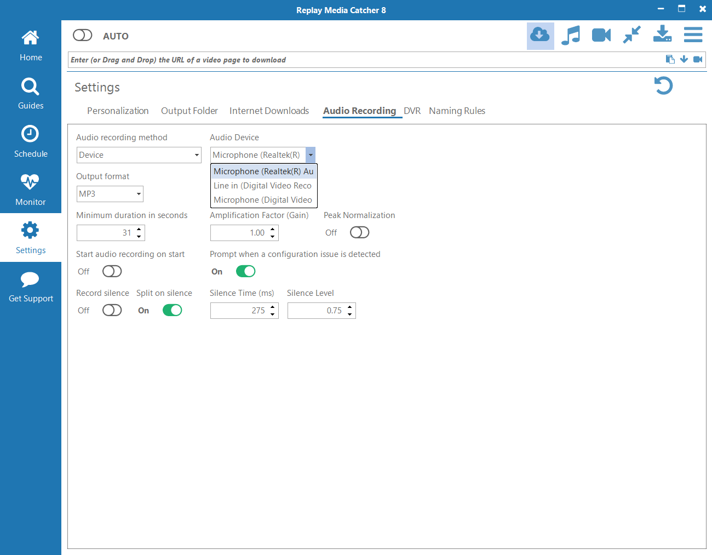Open the Home sidebar section

(31, 45)
